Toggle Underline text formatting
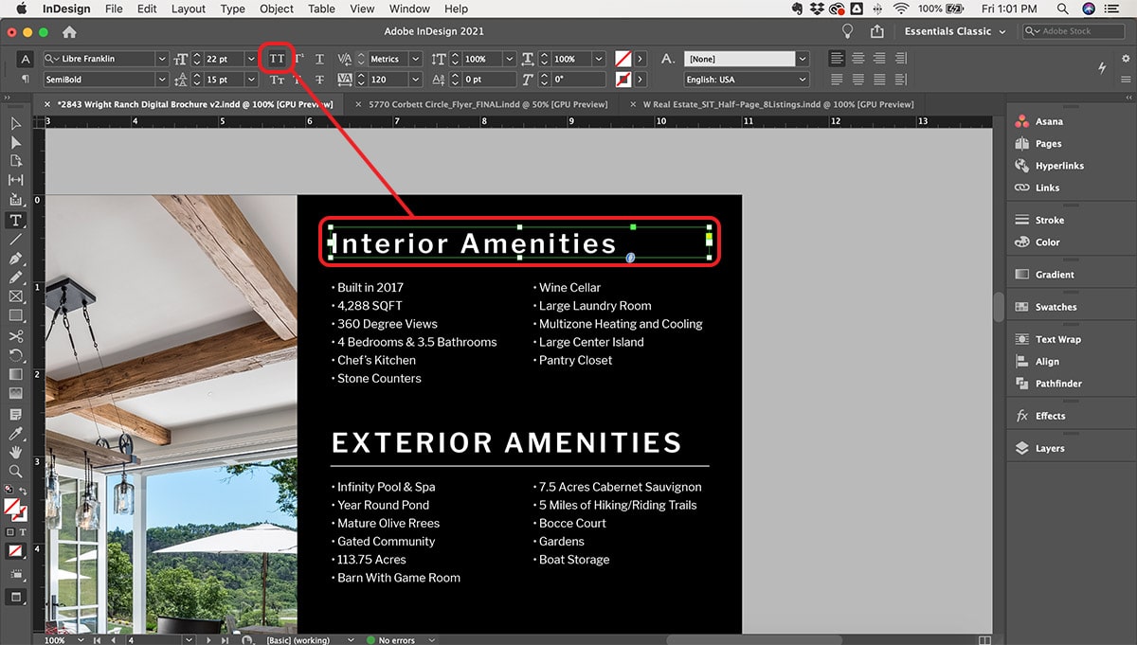The height and width of the screenshot is (645, 1137). pyautogui.click(x=319, y=59)
